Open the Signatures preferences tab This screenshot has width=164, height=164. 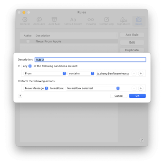124,21
